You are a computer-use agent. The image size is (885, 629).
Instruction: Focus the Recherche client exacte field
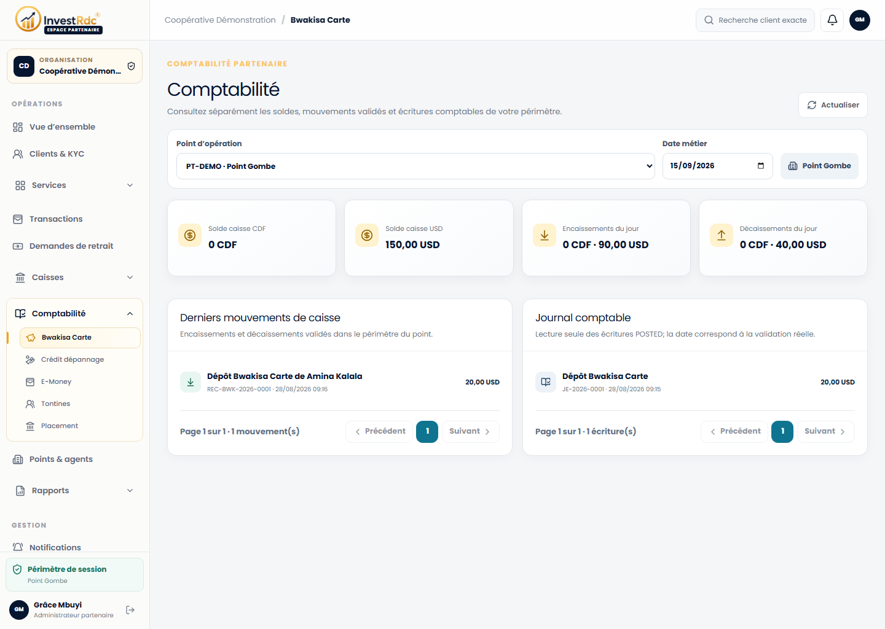755,20
